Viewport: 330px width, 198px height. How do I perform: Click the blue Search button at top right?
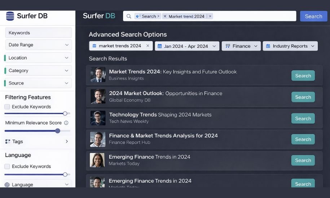pos(313,16)
